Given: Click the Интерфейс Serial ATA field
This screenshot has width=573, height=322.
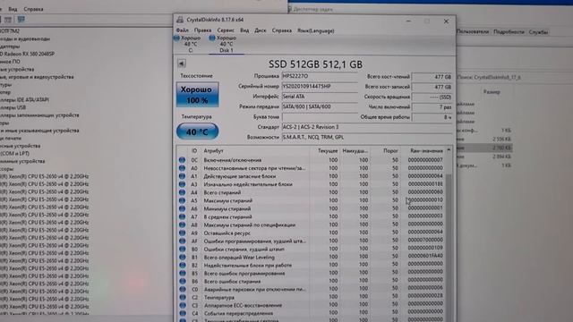Looking at the screenshot, I should click(x=320, y=97).
